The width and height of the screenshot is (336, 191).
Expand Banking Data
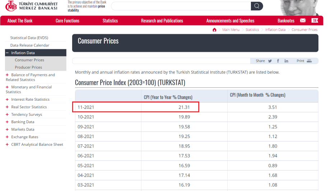coord(7,122)
